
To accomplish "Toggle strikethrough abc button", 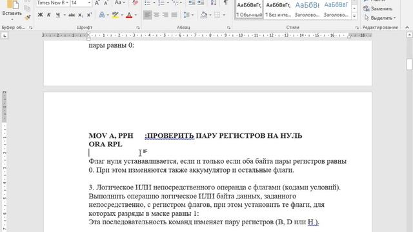I will (x=72, y=15).
